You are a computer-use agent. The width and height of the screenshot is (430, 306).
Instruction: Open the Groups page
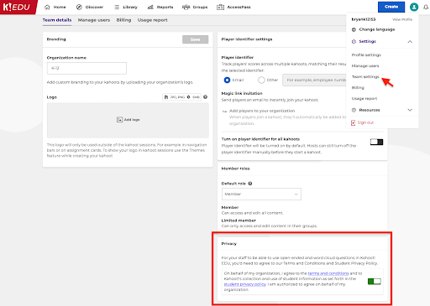click(x=195, y=7)
